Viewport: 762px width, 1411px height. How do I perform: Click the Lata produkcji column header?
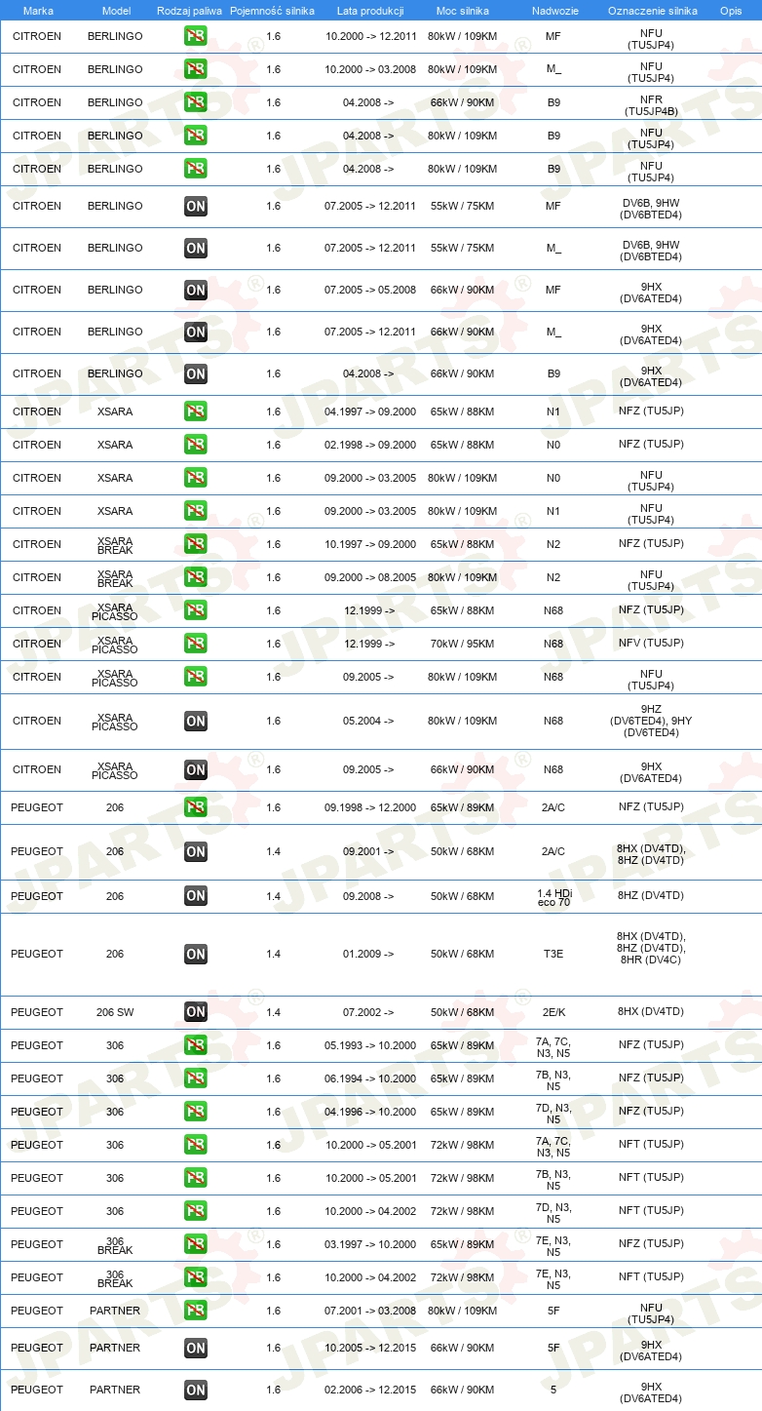pyautogui.click(x=370, y=11)
